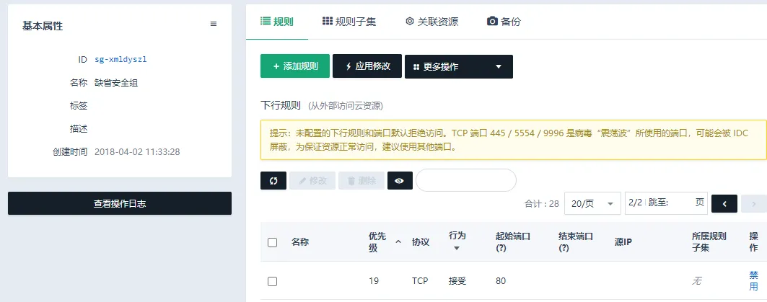Image resolution: width=767 pixels, height=302 pixels.
Task: Select all rules with header checkbox
Action: 273,242
